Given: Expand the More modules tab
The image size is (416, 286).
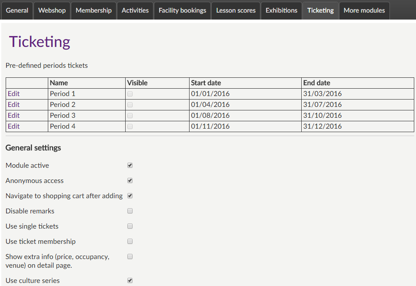Looking at the screenshot, I should pos(364,10).
